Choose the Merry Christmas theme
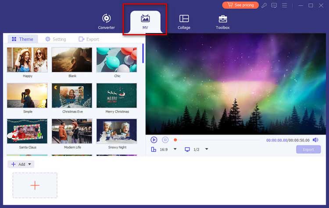Screen dimensions: 329x208 tap(117, 95)
